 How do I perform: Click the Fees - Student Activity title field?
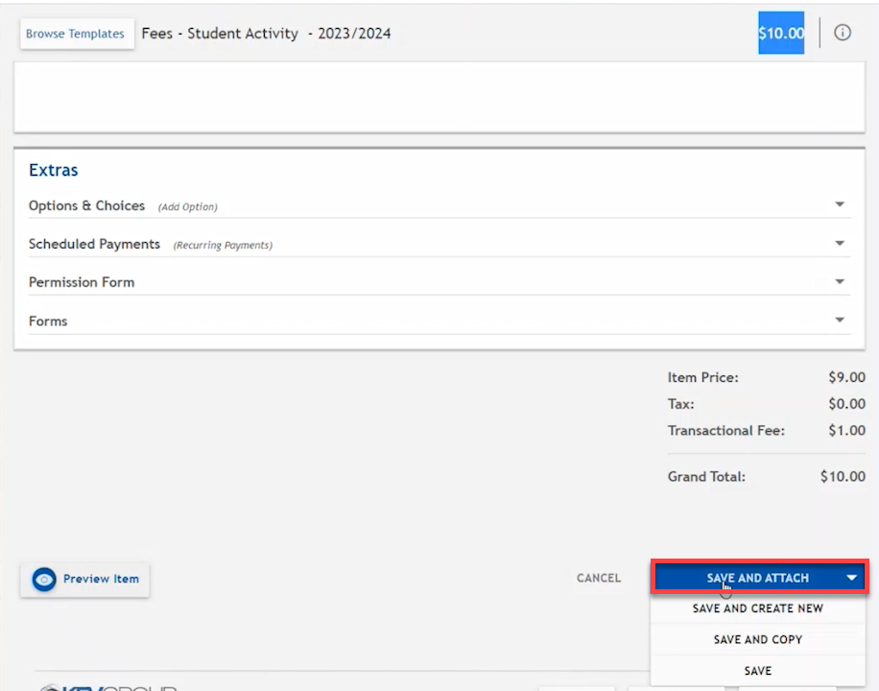tap(266, 34)
